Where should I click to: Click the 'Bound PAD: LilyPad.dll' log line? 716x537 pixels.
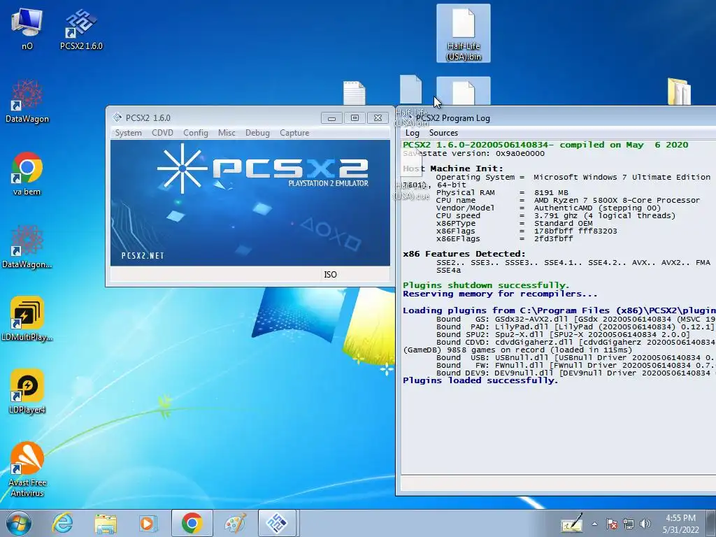pos(575,327)
